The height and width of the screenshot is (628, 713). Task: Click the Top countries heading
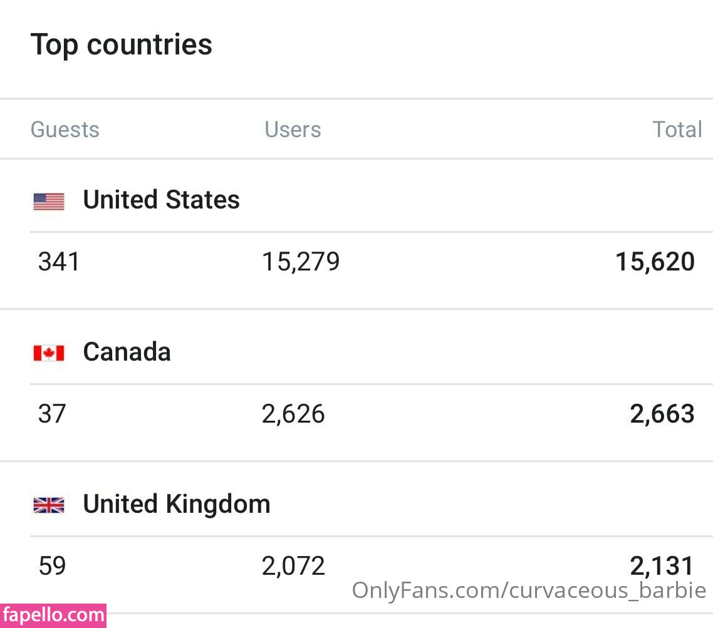[x=122, y=44]
